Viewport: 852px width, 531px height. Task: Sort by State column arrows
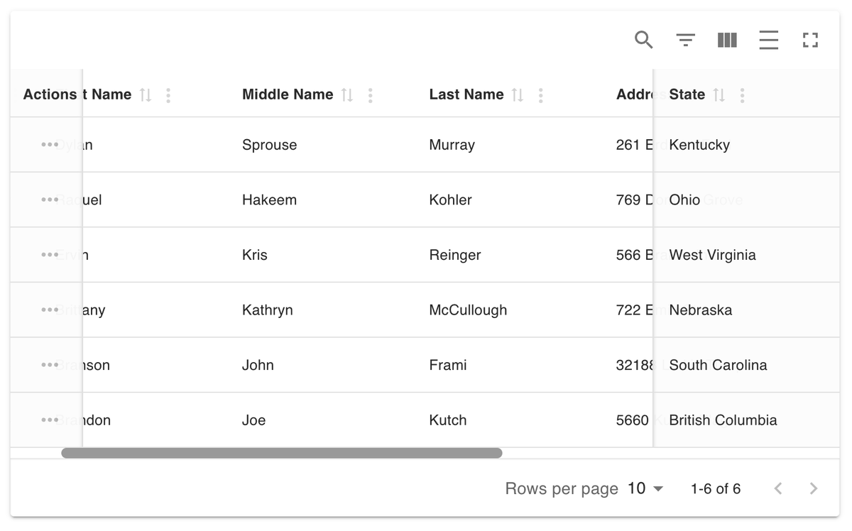tap(719, 95)
